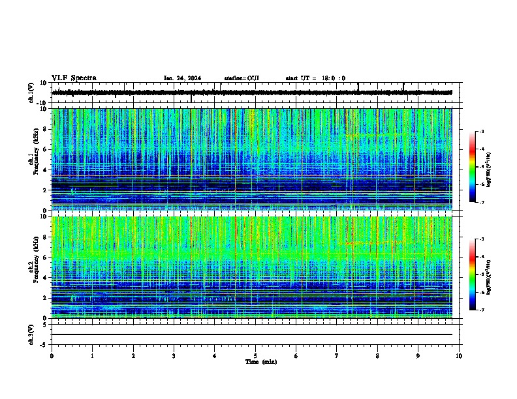Click time axis tick label "6"
517x399 pixels.
[296, 356]
